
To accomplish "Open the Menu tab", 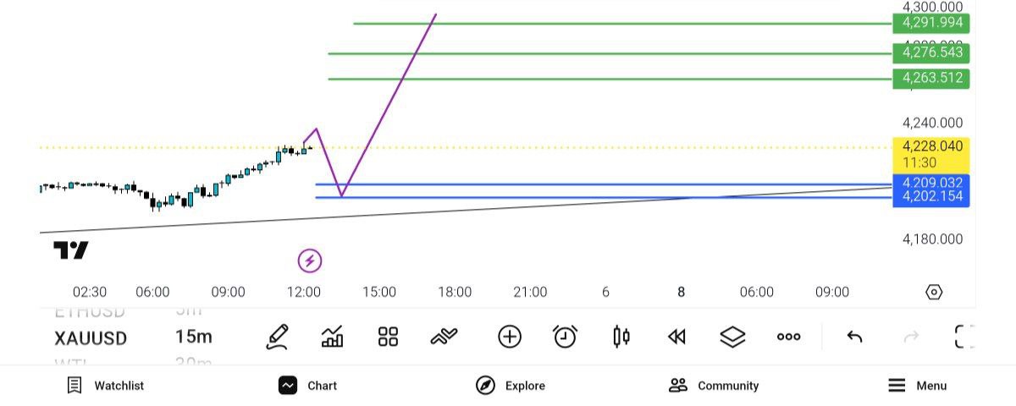I will [917, 386].
